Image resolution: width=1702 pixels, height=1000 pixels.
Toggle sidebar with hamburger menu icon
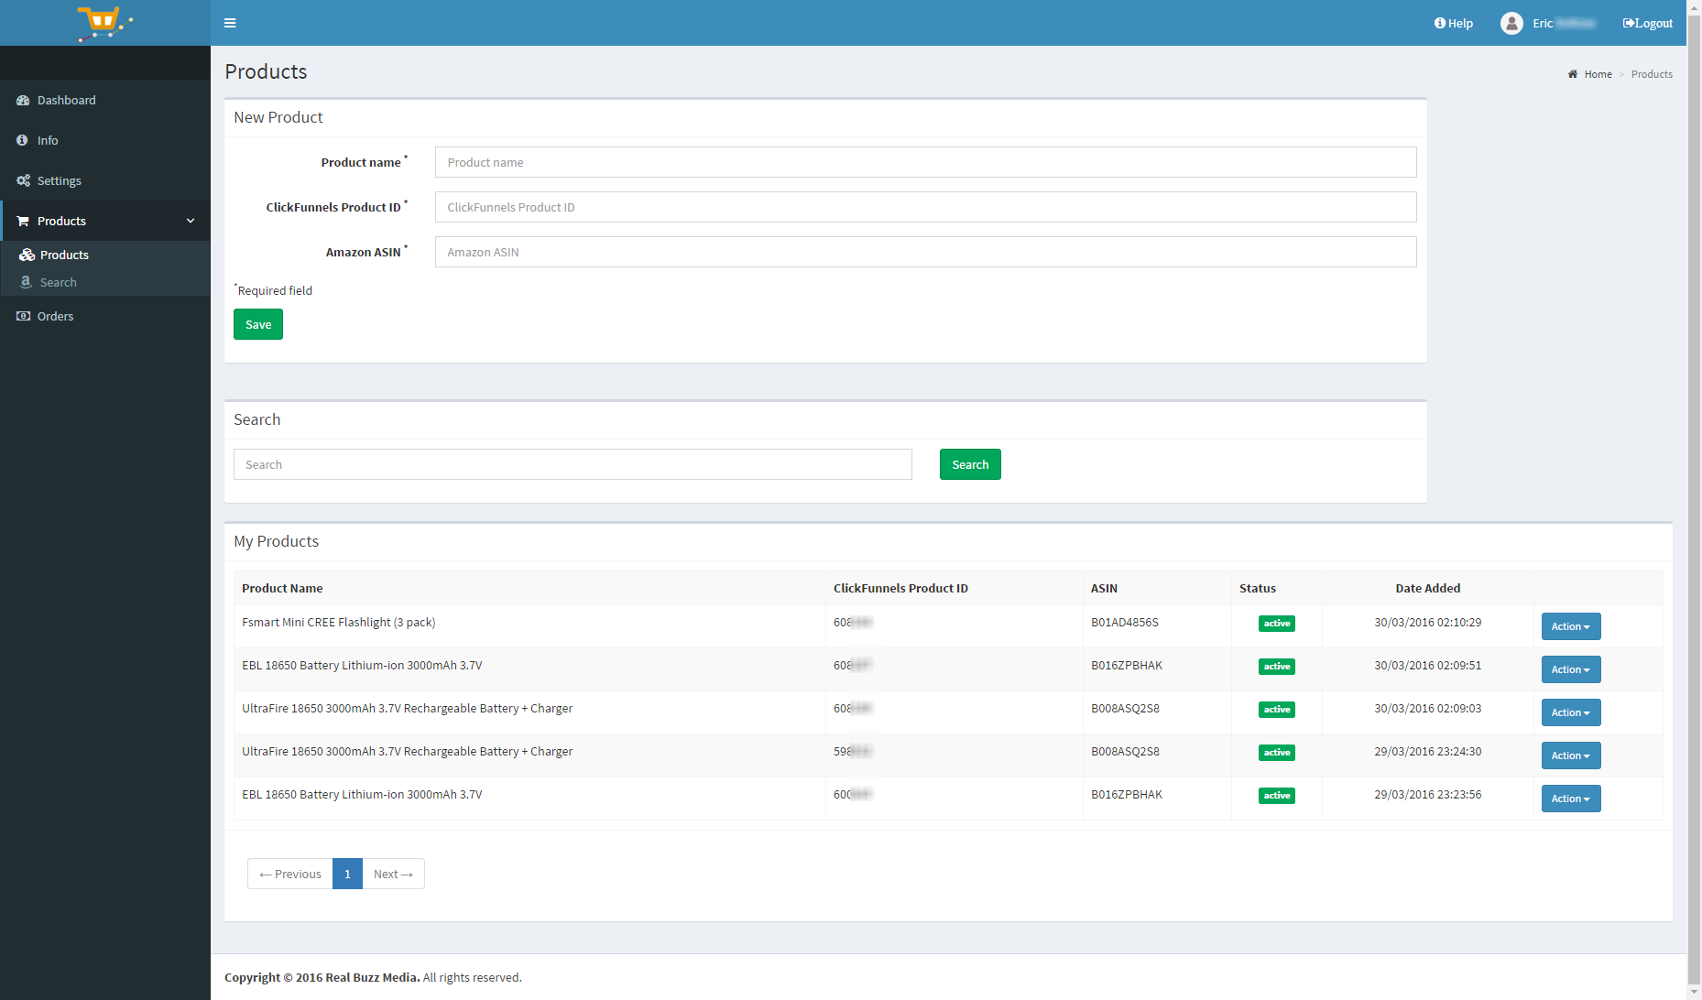pos(230,23)
